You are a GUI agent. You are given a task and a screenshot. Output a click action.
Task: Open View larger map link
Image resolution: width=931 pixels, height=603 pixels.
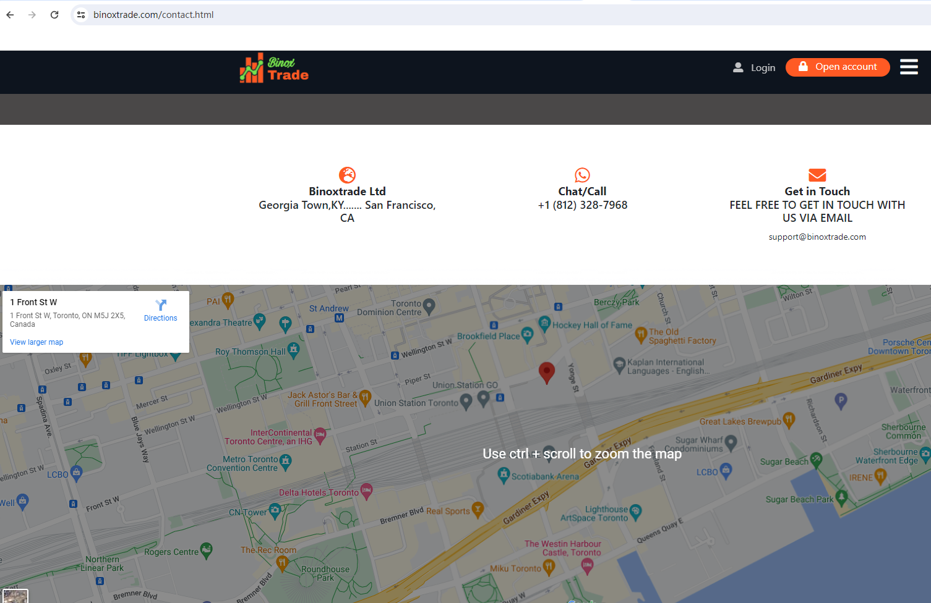pos(36,342)
